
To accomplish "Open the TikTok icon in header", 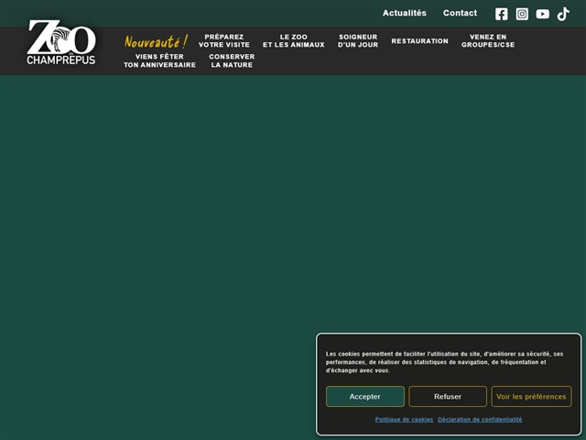I will (x=563, y=14).
